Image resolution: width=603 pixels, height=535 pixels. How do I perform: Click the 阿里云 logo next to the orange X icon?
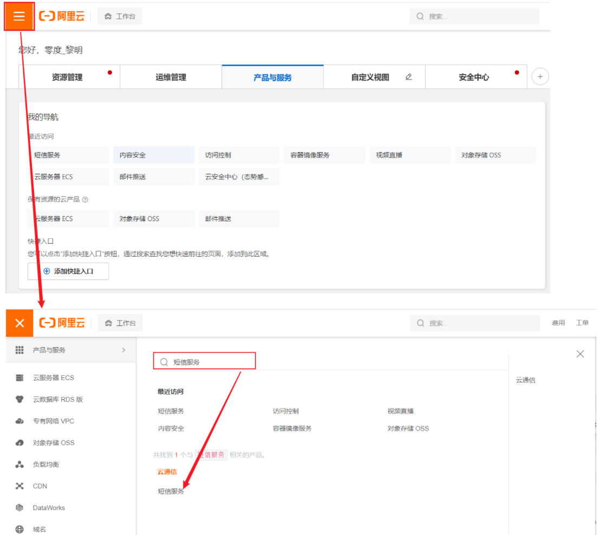[62, 323]
